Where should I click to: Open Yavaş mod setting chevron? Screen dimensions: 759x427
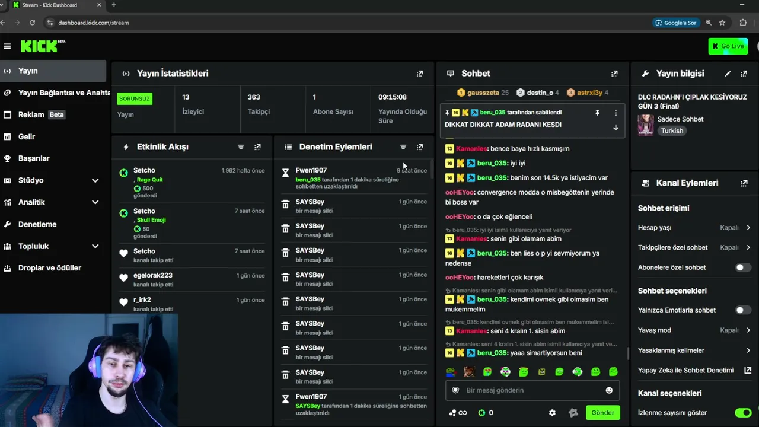click(x=748, y=330)
